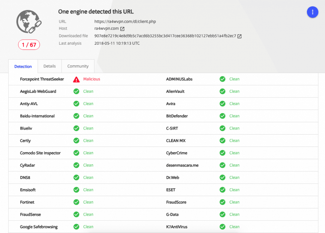Click the AlienVault engine name
Viewport: 325px width, 233px height.
click(175, 91)
